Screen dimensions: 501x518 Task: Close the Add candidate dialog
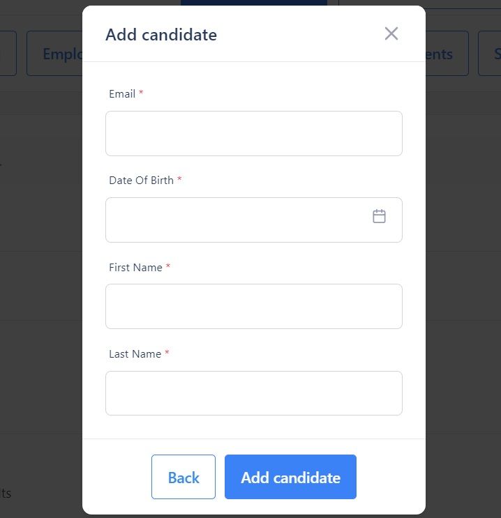(x=391, y=33)
